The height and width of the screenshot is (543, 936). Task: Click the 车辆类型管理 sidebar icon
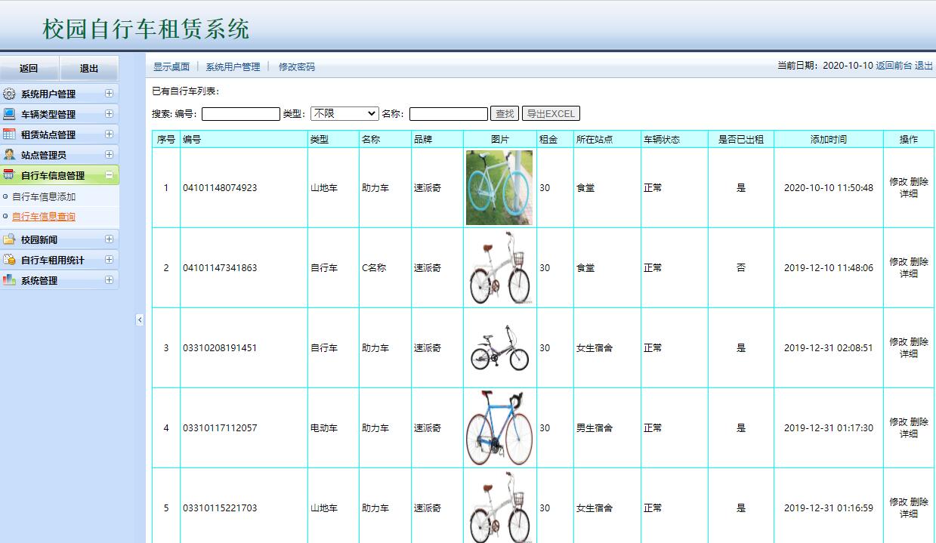click(10, 114)
